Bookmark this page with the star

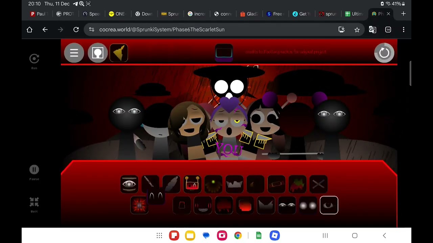357,30
